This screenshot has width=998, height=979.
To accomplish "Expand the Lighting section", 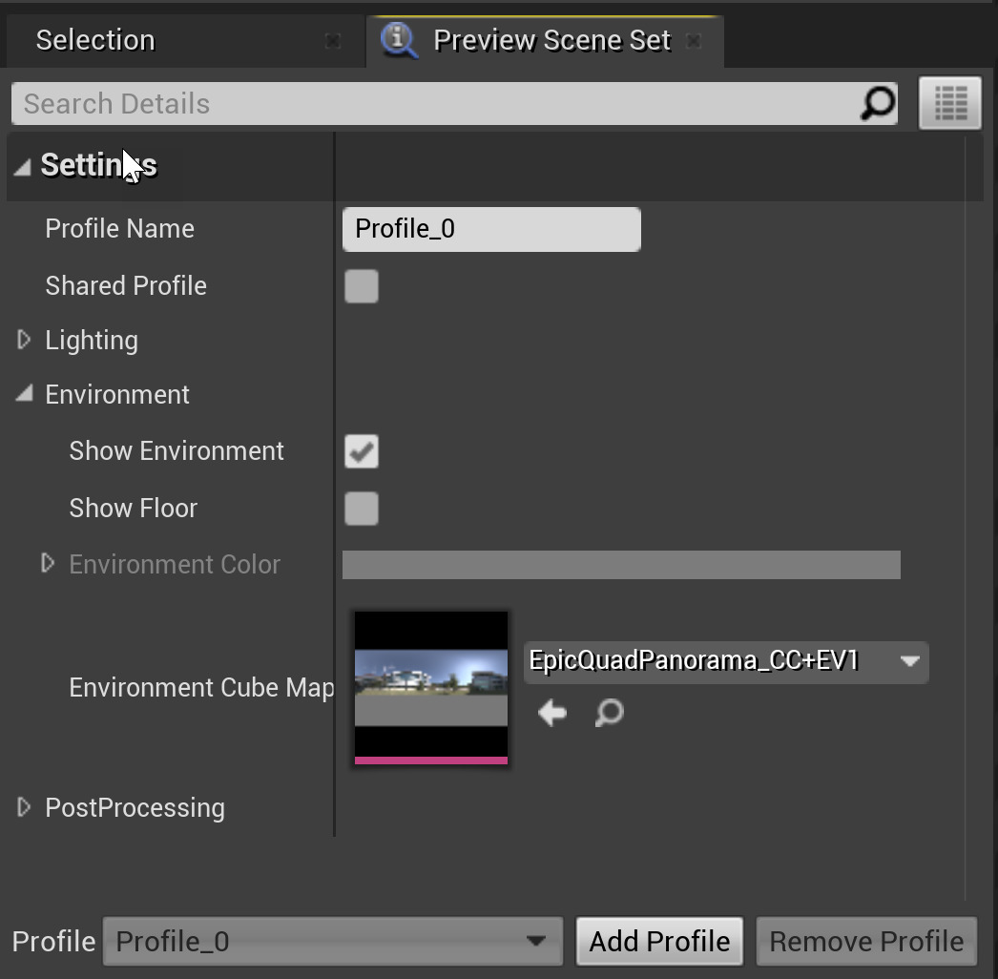I will pos(25,341).
